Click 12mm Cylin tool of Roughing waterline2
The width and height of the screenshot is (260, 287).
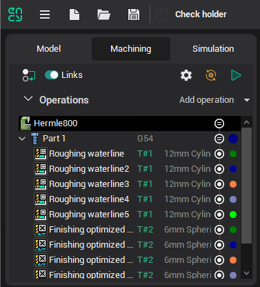[x=188, y=169]
